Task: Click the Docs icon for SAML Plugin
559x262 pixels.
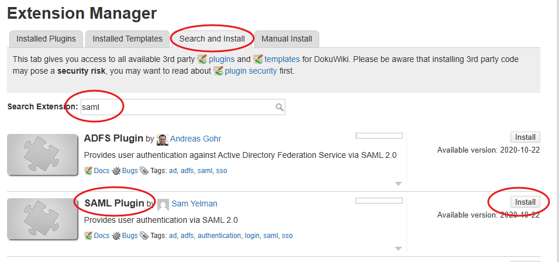Action: pos(88,236)
